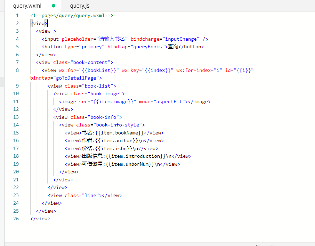Click the green unsaved dot on query.wxml tab

pyautogui.click(x=54, y=6)
